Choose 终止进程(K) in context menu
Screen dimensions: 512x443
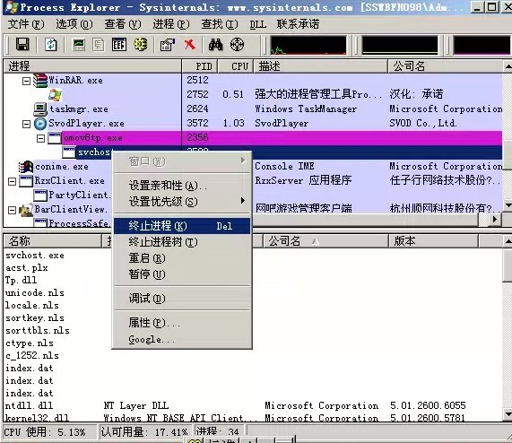(x=182, y=226)
